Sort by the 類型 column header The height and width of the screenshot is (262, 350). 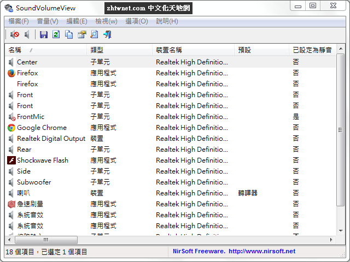(x=119, y=50)
